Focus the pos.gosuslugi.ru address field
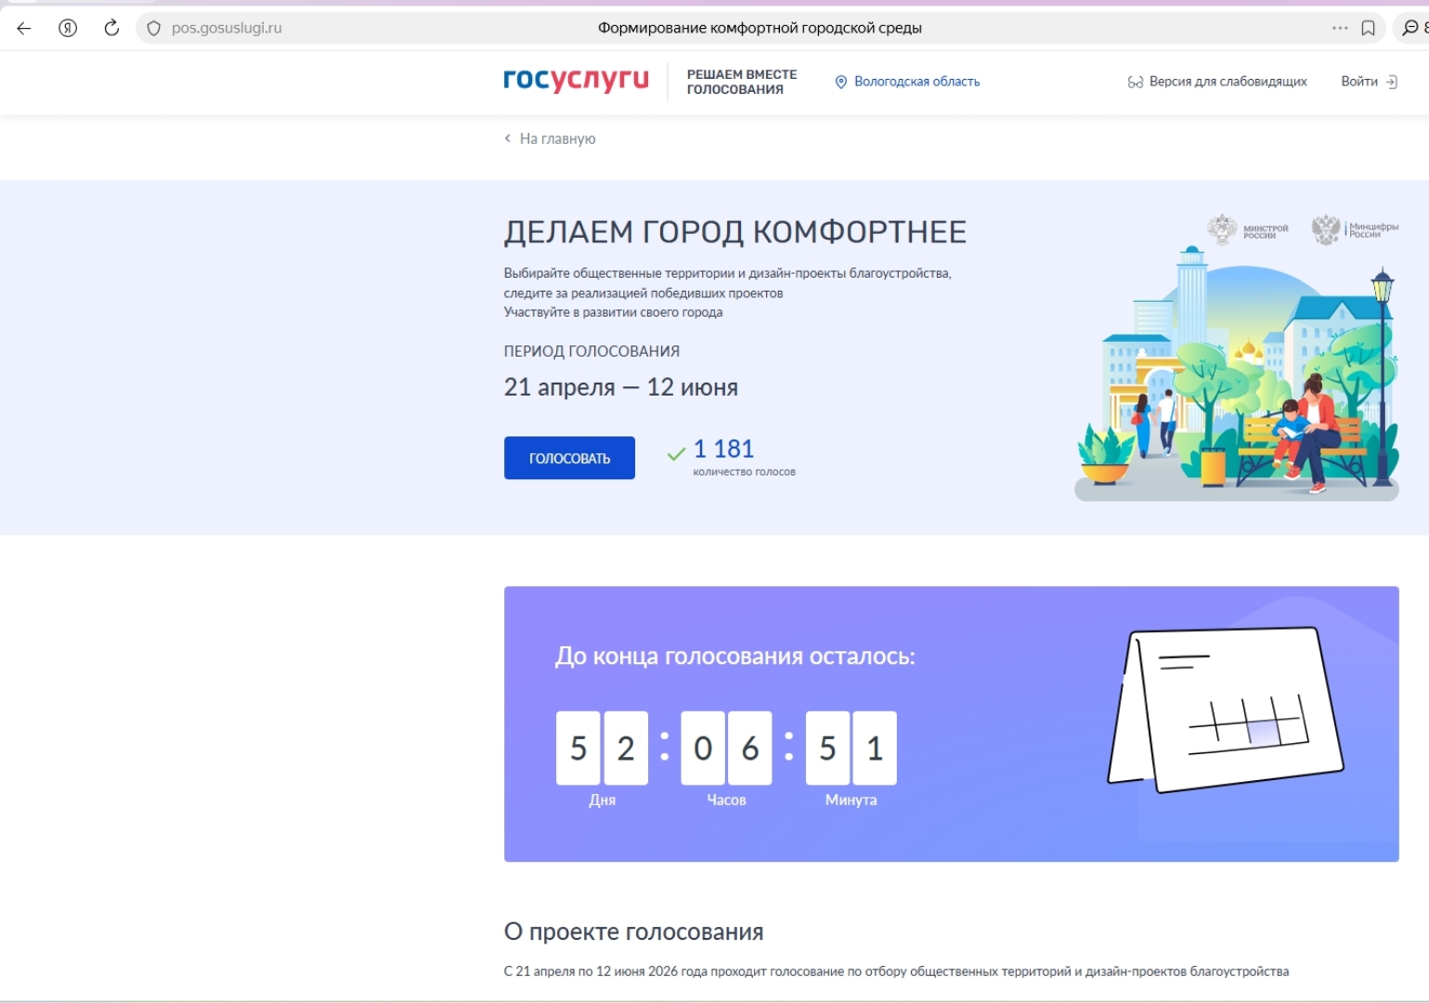 pyautogui.click(x=227, y=28)
